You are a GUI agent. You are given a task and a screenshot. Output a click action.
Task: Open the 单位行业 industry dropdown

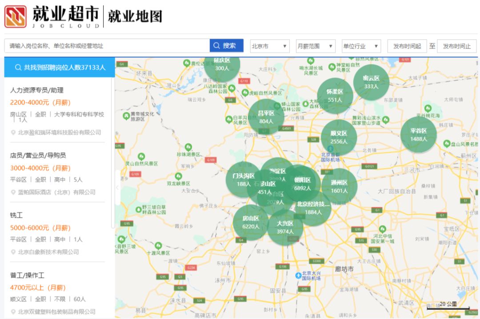point(361,46)
